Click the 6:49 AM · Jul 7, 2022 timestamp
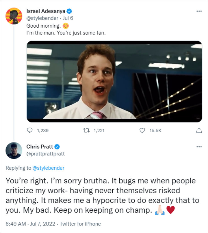The height and width of the screenshot is (233, 208). [30, 224]
